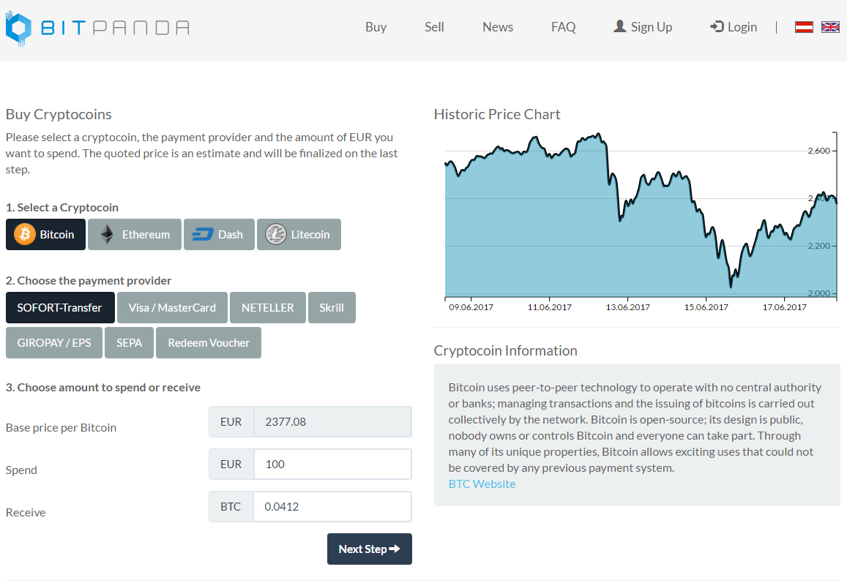847x583 pixels.
Task: Click the Bitpanda hexagon logo icon
Action: (18, 28)
